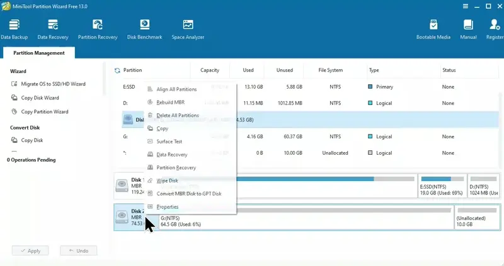The image size is (504, 266).
Task: Choose Data Recovery in context menu
Action: (x=190, y=155)
